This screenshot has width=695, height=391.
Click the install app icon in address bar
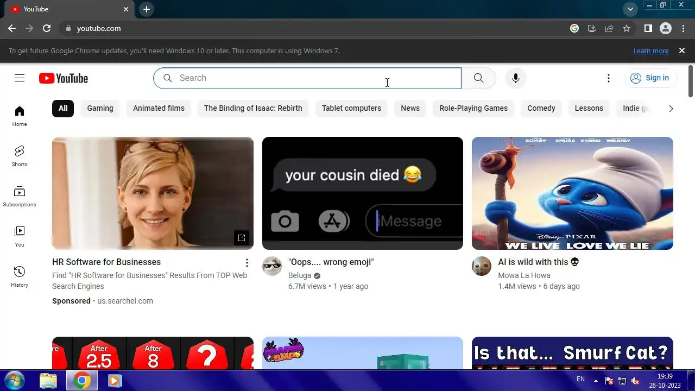coord(592,28)
